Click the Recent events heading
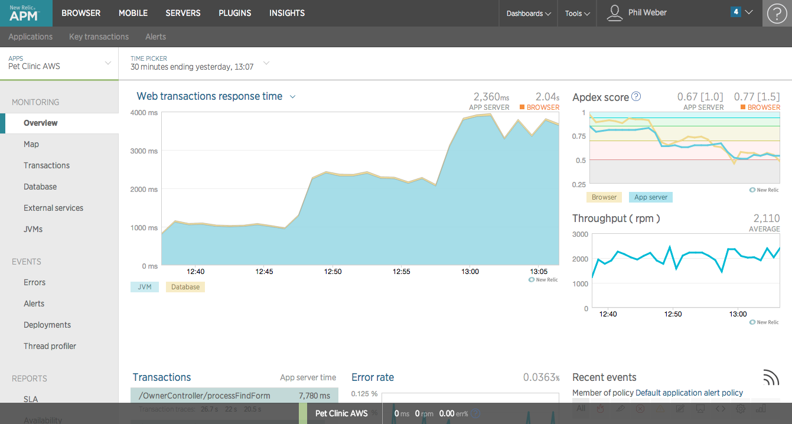 (604, 377)
